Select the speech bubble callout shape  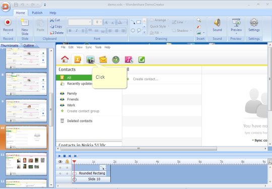tap(139, 31)
